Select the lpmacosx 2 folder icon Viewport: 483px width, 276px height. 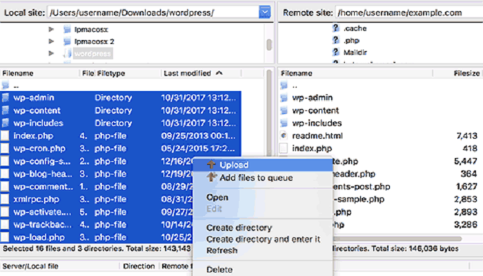click(67, 41)
